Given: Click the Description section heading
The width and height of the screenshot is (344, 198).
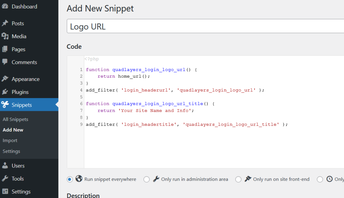Looking at the screenshot, I should coord(83,195).
